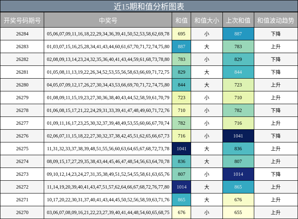Viewport: 298px width, 219px height.
Task: Click 上升 trend in row 26270
Action: [x=276, y=212]
